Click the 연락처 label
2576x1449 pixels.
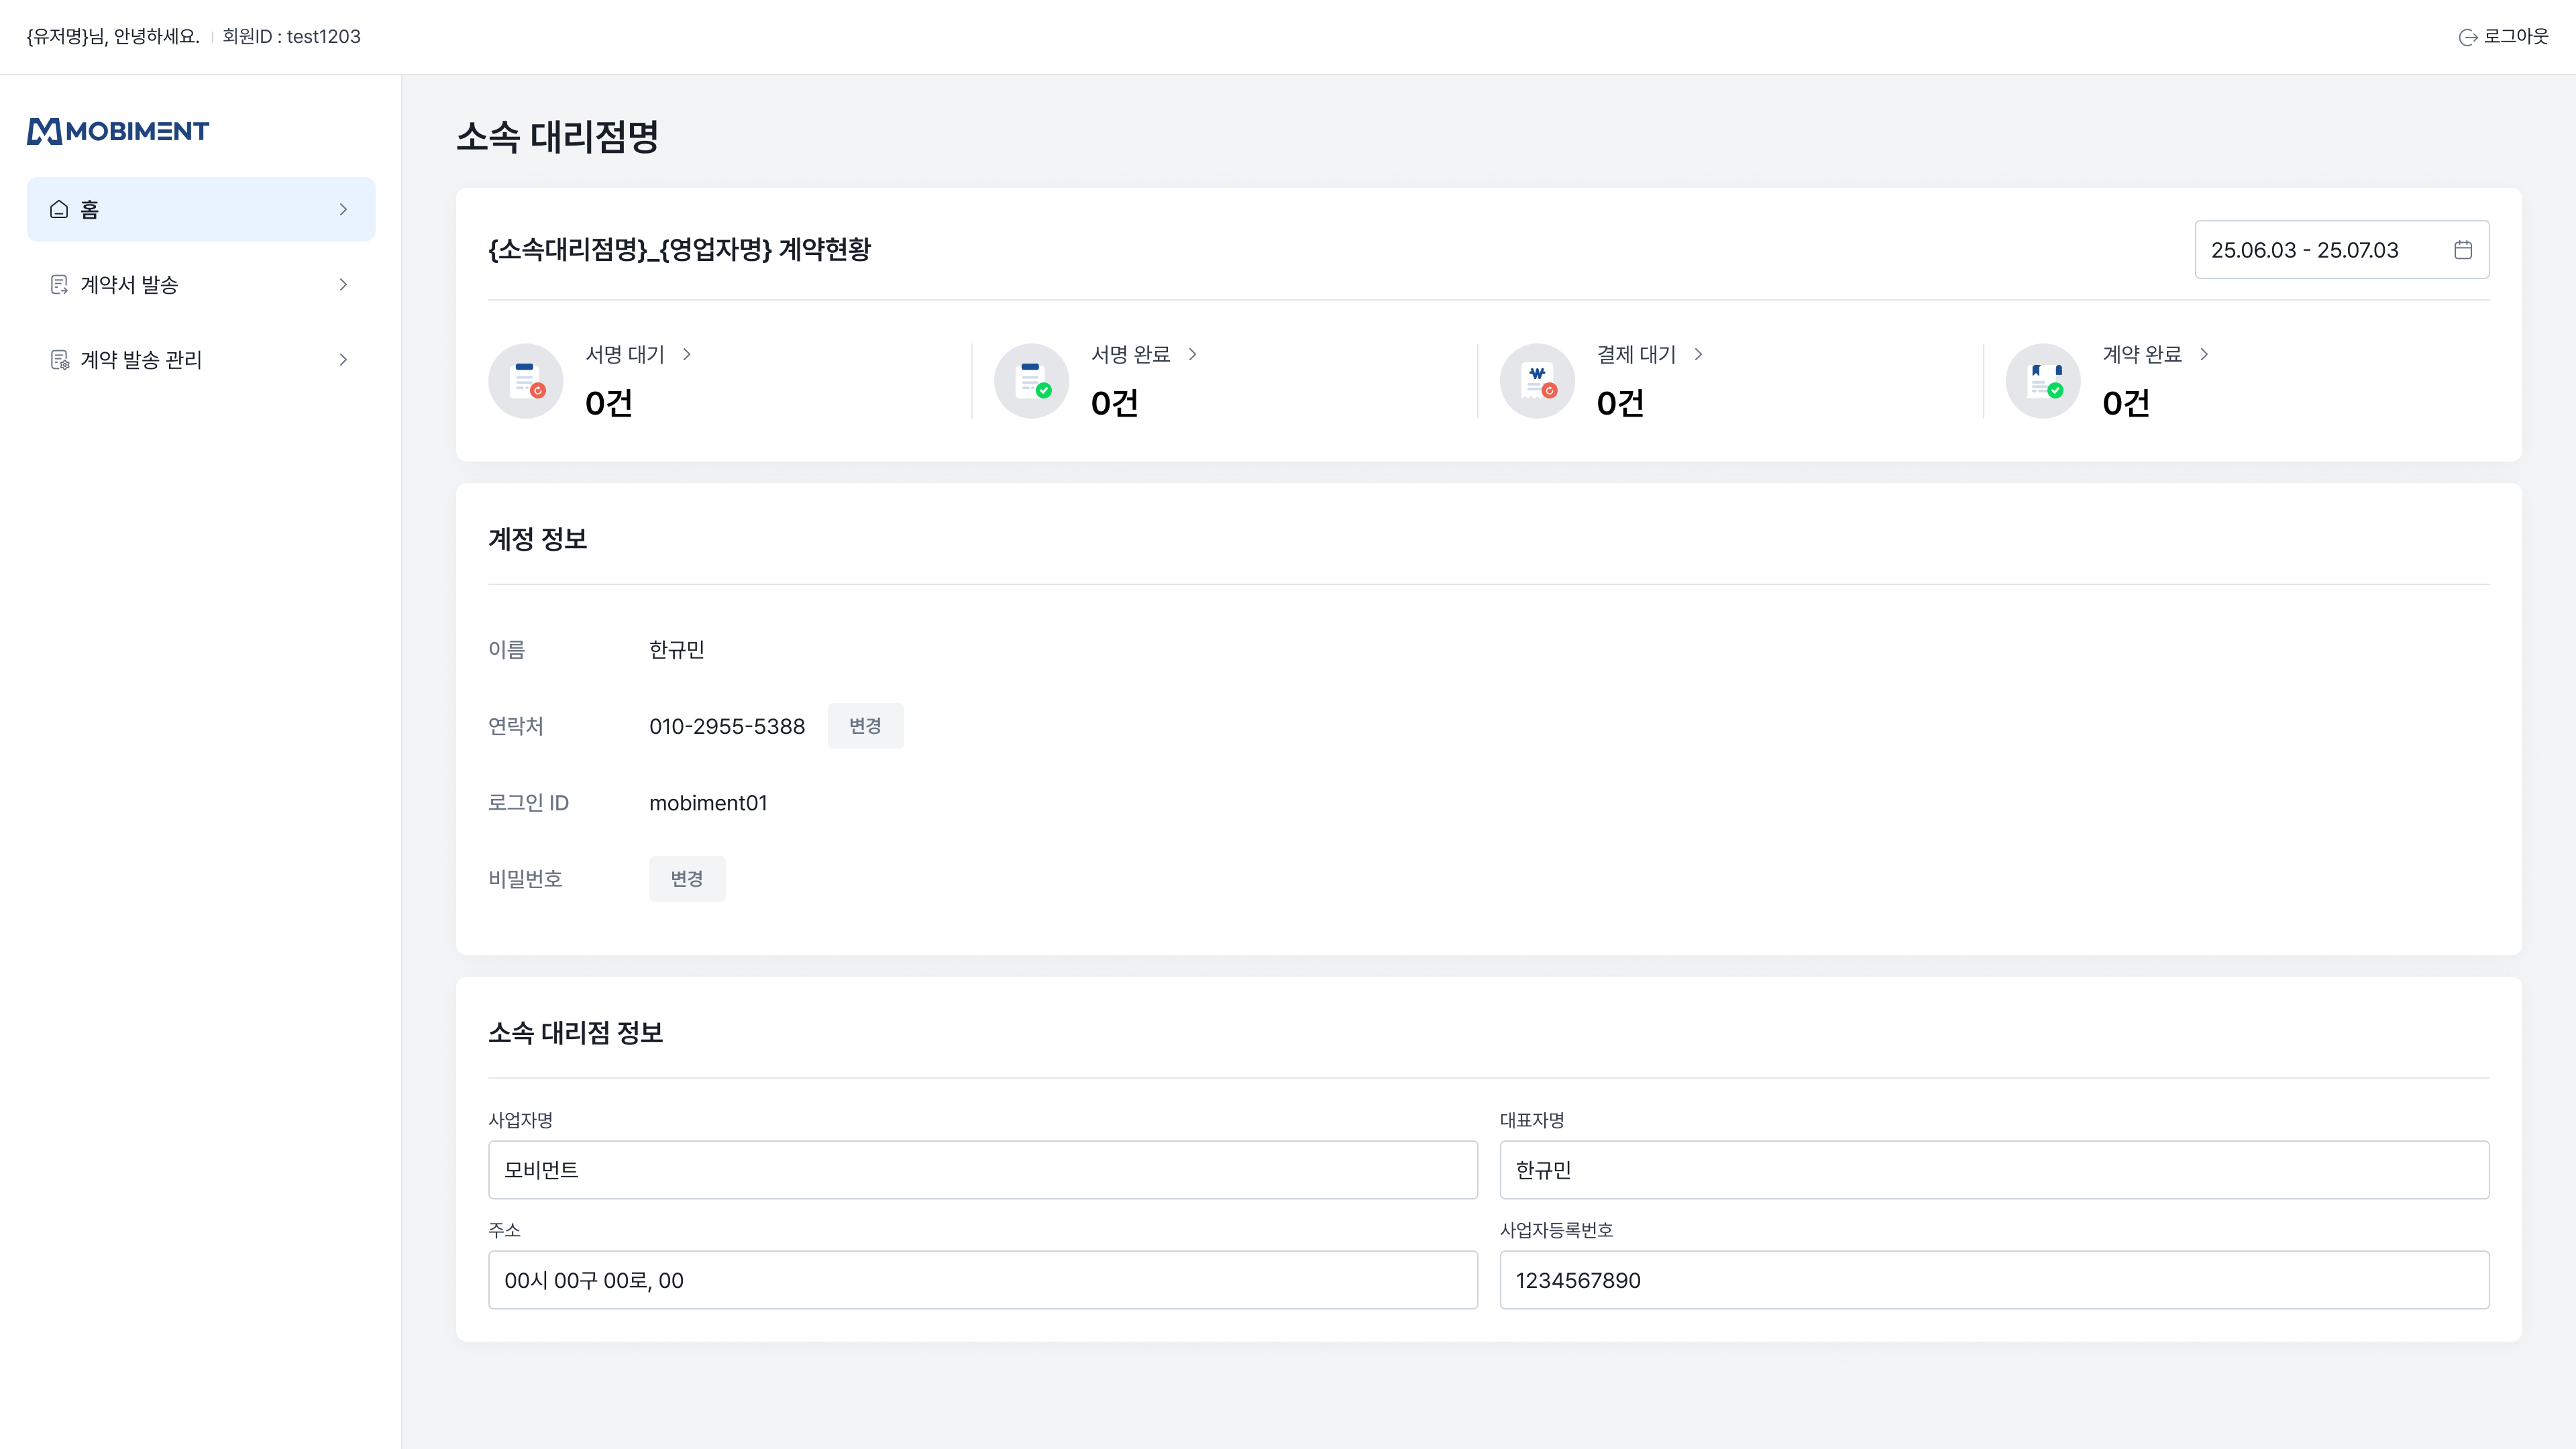coord(516,726)
